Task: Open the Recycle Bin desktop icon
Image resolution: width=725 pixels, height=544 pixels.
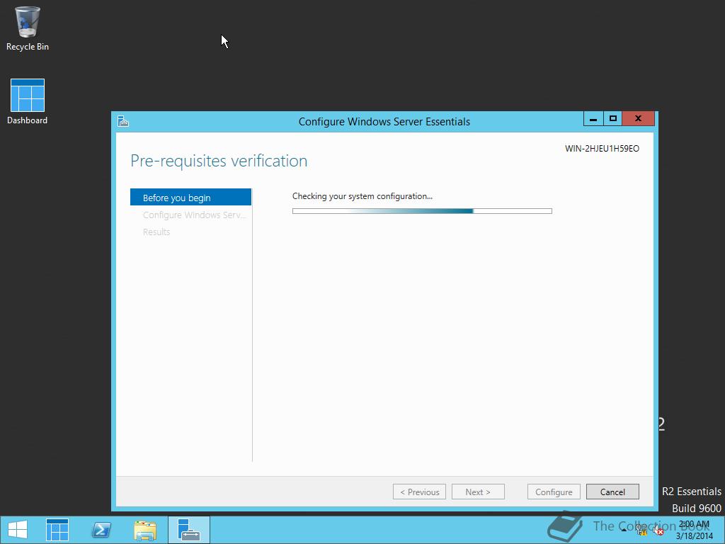Action: click(x=28, y=28)
